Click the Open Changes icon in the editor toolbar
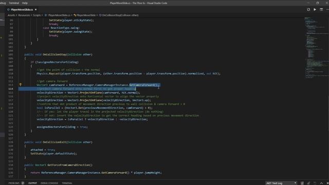 tap(308, 10)
